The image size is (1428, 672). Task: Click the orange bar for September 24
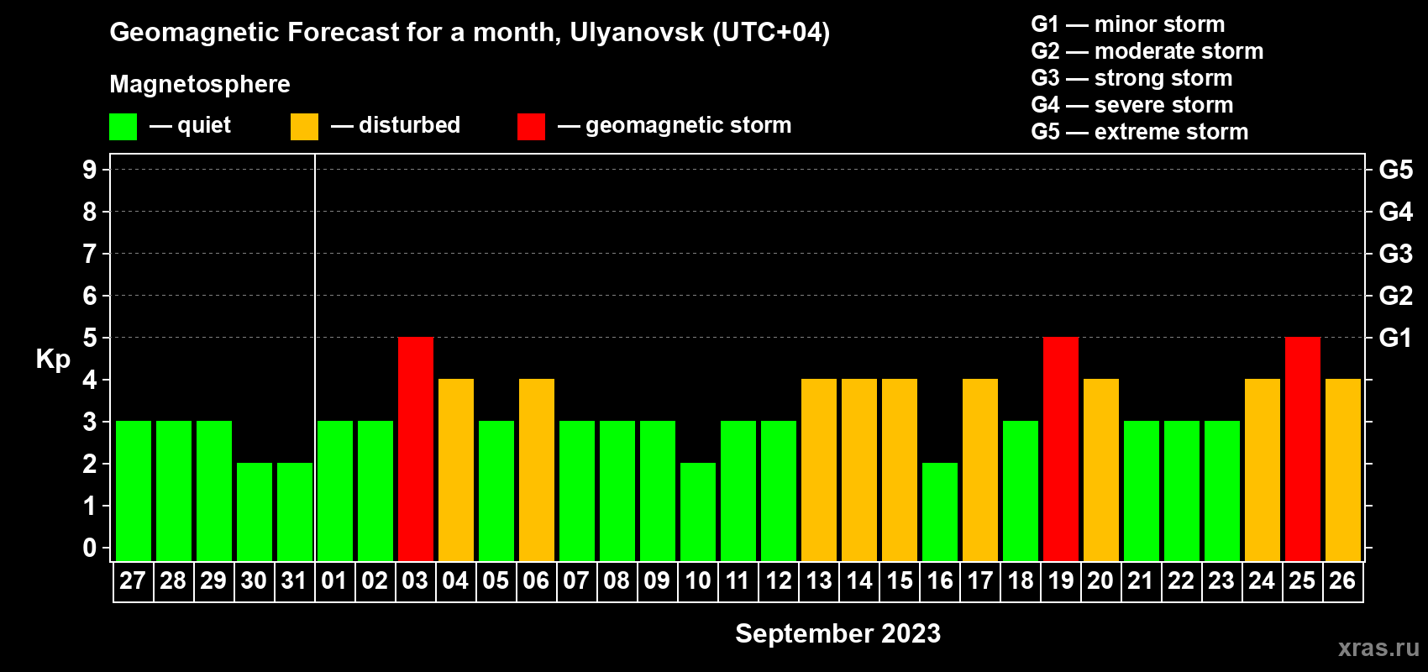tap(1263, 470)
